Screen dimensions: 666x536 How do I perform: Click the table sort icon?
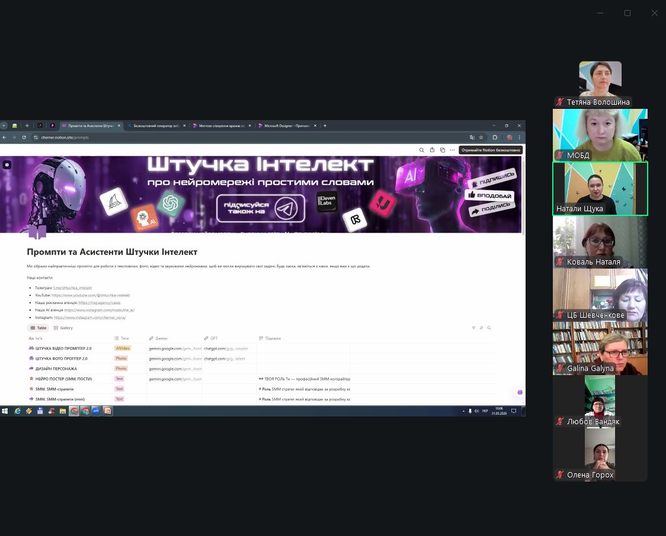point(481,328)
